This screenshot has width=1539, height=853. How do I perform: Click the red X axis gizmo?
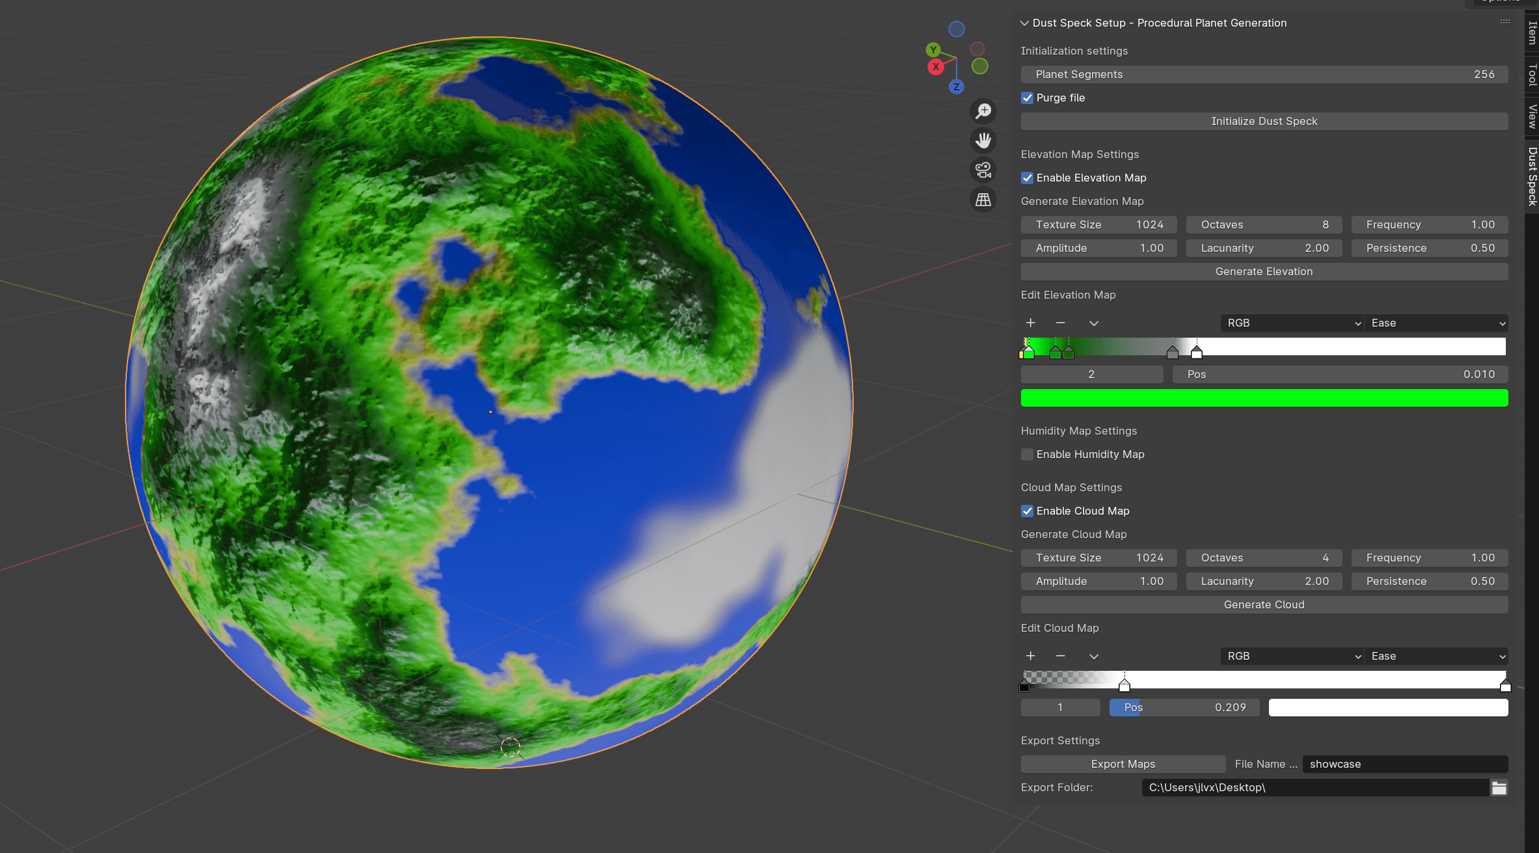[x=936, y=66]
